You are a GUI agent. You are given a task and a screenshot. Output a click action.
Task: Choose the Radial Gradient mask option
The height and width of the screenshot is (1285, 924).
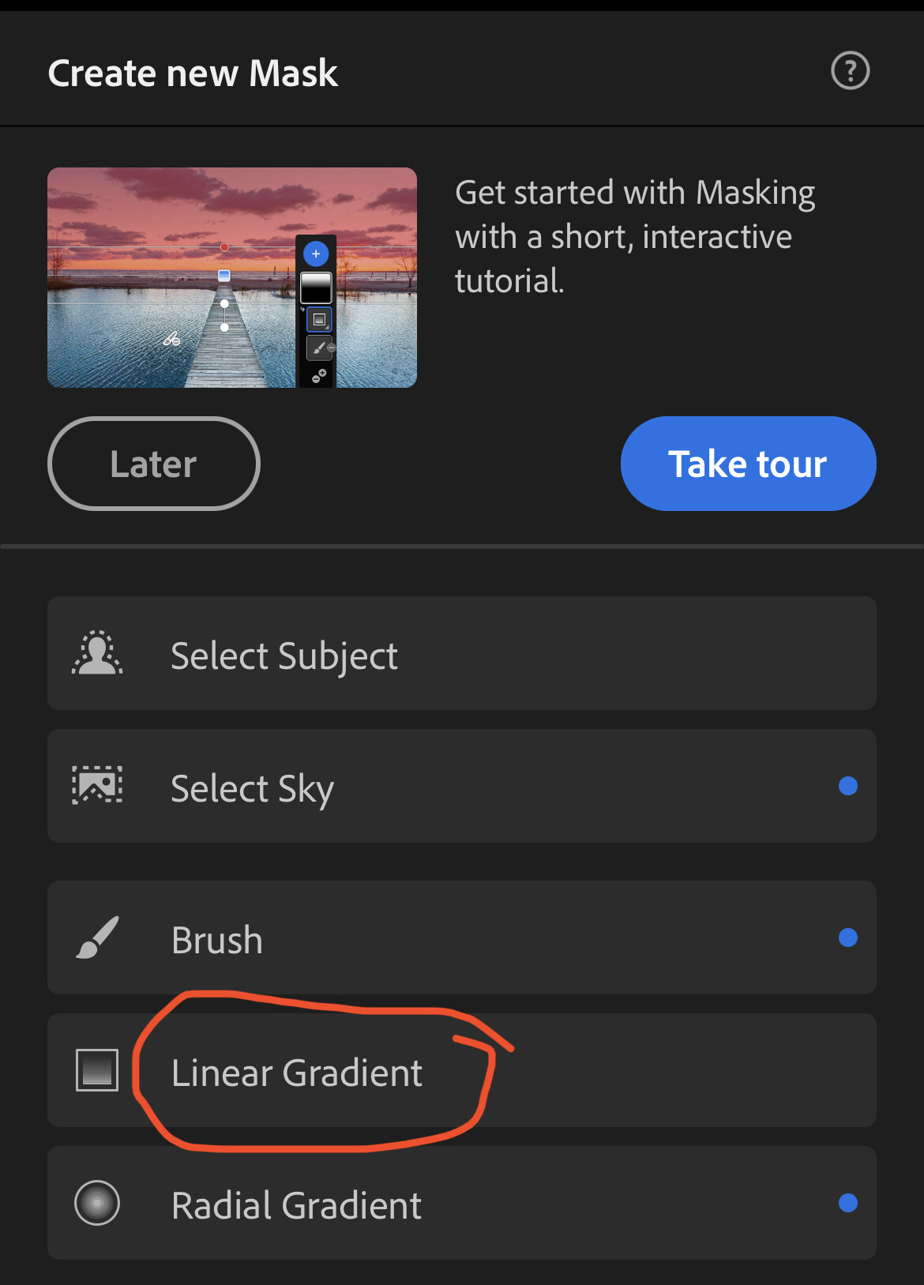click(x=462, y=1203)
